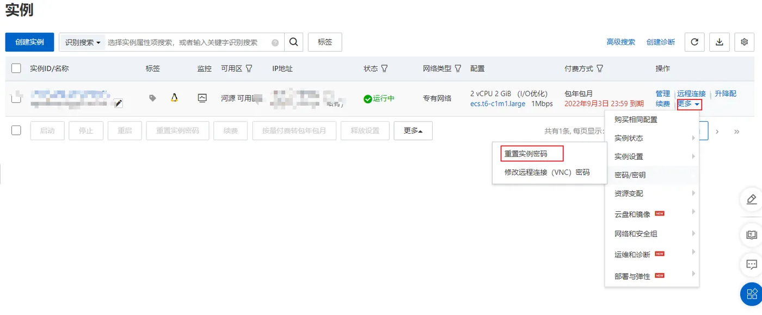Image resolution: width=762 pixels, height=315 pixels.
Task: Filter by status funnel icon
Action: [384, 68]
